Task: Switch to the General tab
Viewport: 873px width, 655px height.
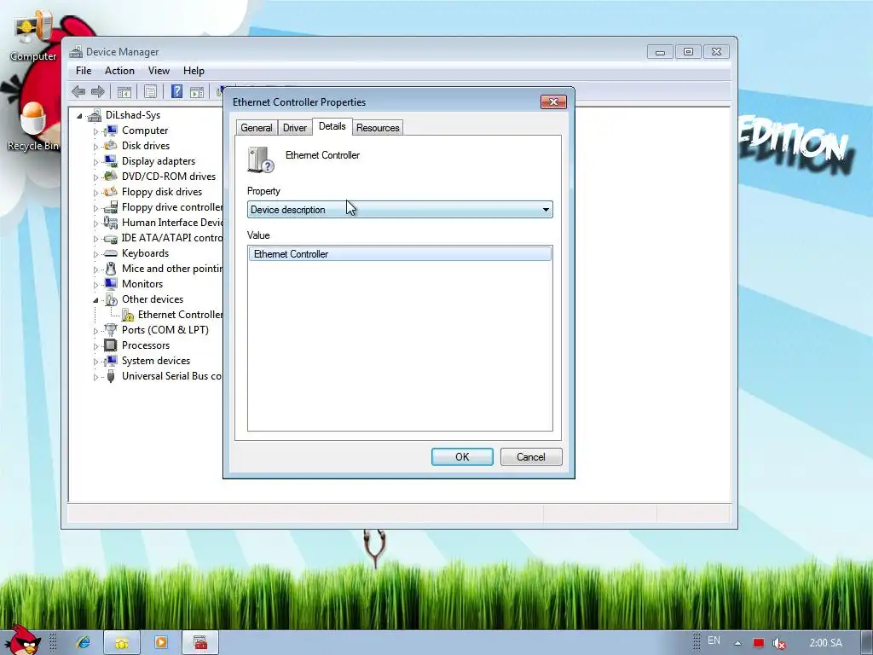Action: point(256,128)
